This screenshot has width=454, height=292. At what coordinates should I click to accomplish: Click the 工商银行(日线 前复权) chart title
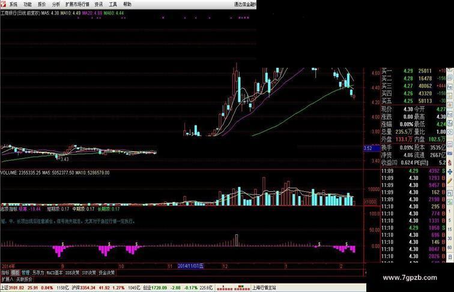point(20,13)
